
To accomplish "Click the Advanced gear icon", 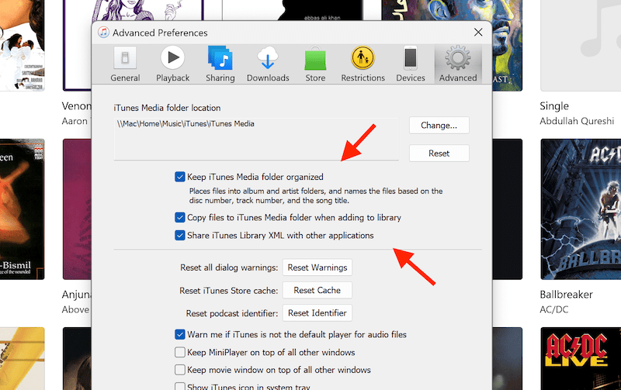I will pos(458,60).
